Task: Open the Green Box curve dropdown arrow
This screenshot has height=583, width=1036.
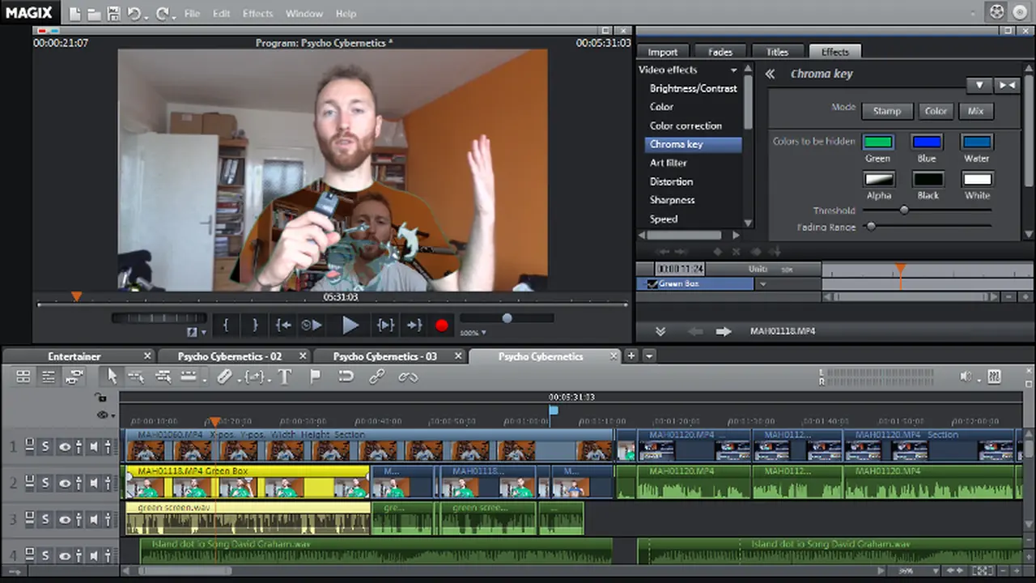Action: pos(762,284)
